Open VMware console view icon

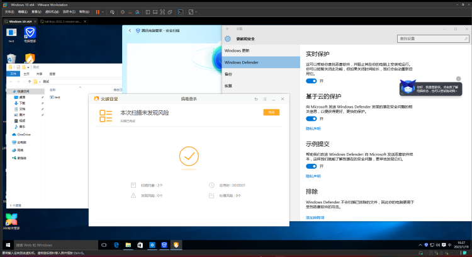[x=181, y=12]
